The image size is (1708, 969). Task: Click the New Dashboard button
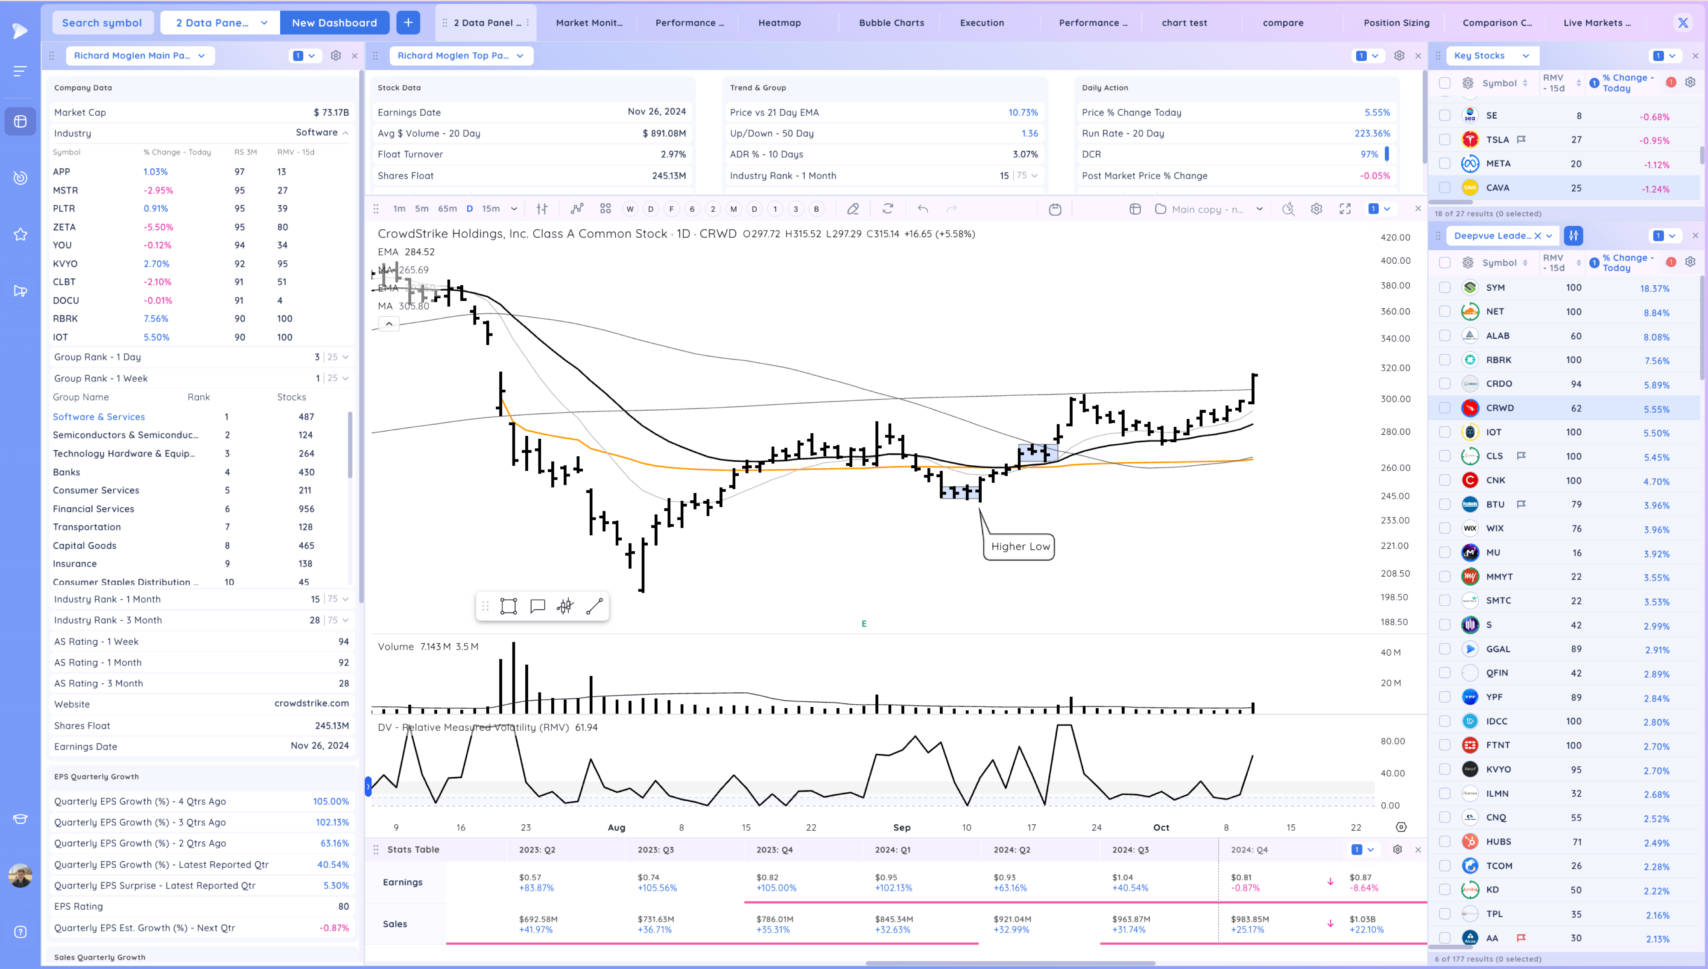coord(334,23)
